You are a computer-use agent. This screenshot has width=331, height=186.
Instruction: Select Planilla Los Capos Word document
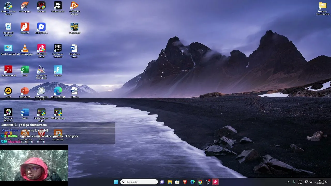(74, 51)
